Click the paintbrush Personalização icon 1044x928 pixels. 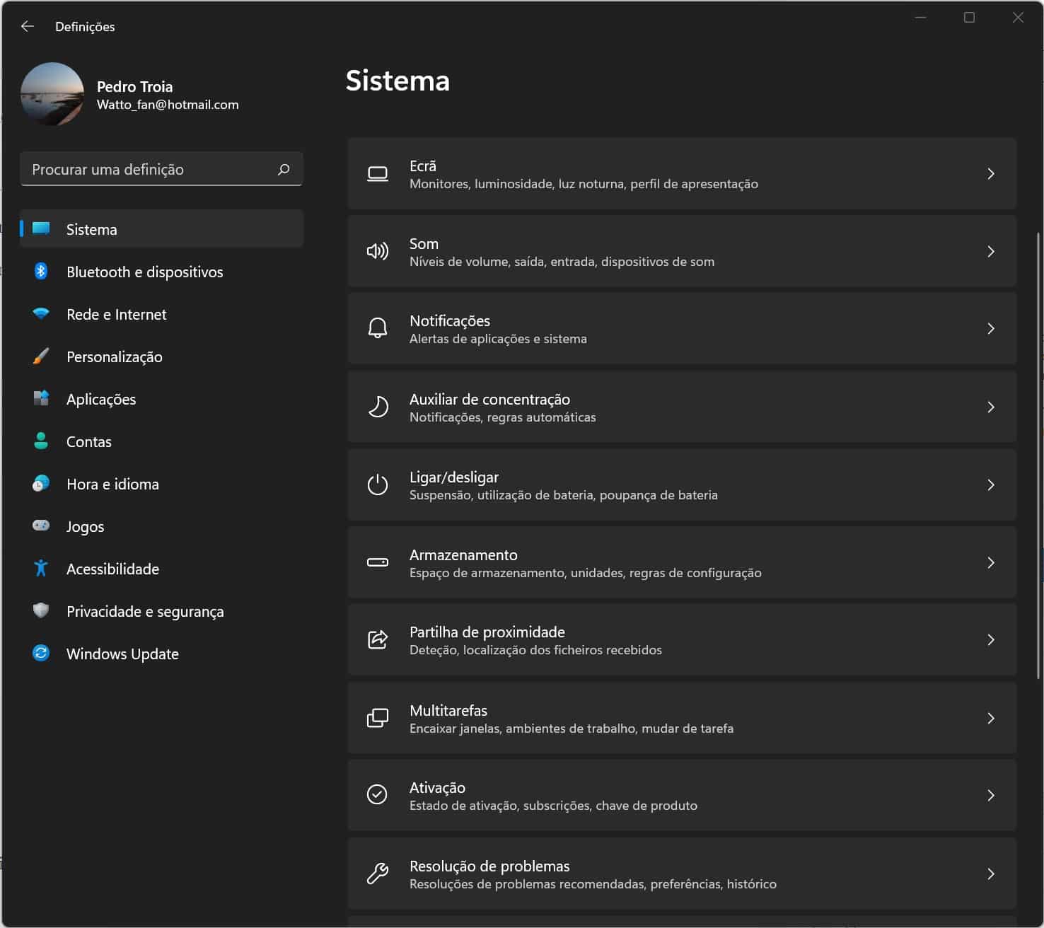[41, 356]
